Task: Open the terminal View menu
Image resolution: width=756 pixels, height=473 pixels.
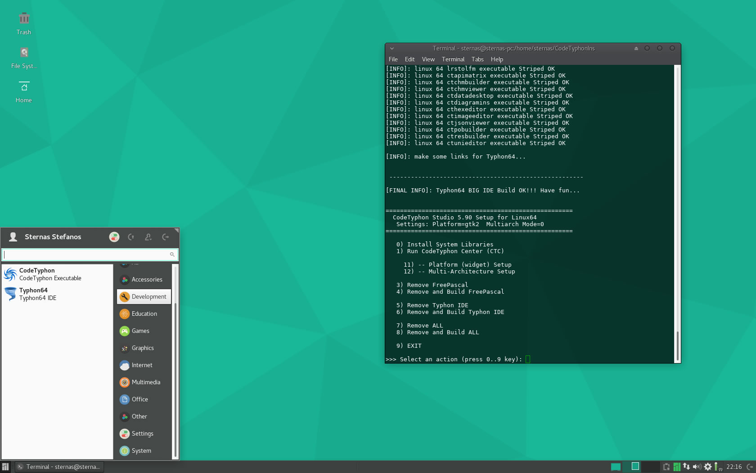Action: [428, 59]
